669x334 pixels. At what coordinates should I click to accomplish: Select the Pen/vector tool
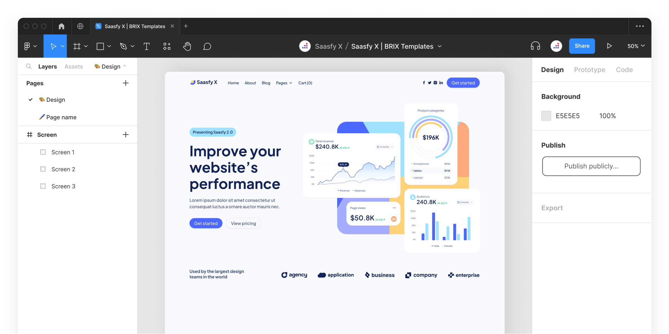(x=124, y=46)
